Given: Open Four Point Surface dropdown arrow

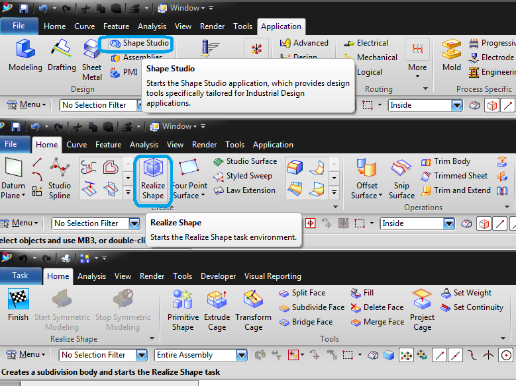Looking at the screenshot, I should 203,195.
